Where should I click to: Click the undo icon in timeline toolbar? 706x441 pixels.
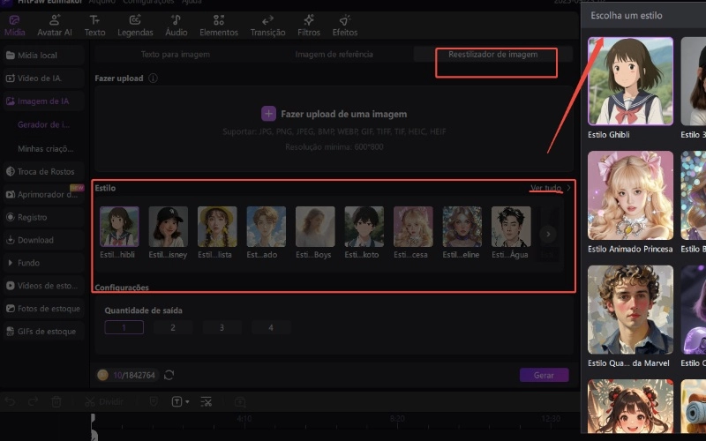point(10,401)
